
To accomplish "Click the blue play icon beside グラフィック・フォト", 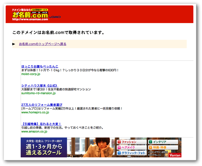I will pyautogui.click(x=119, y=153).
